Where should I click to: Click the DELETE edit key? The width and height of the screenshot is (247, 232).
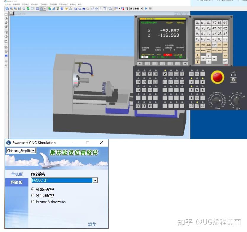tap(225, 50)
